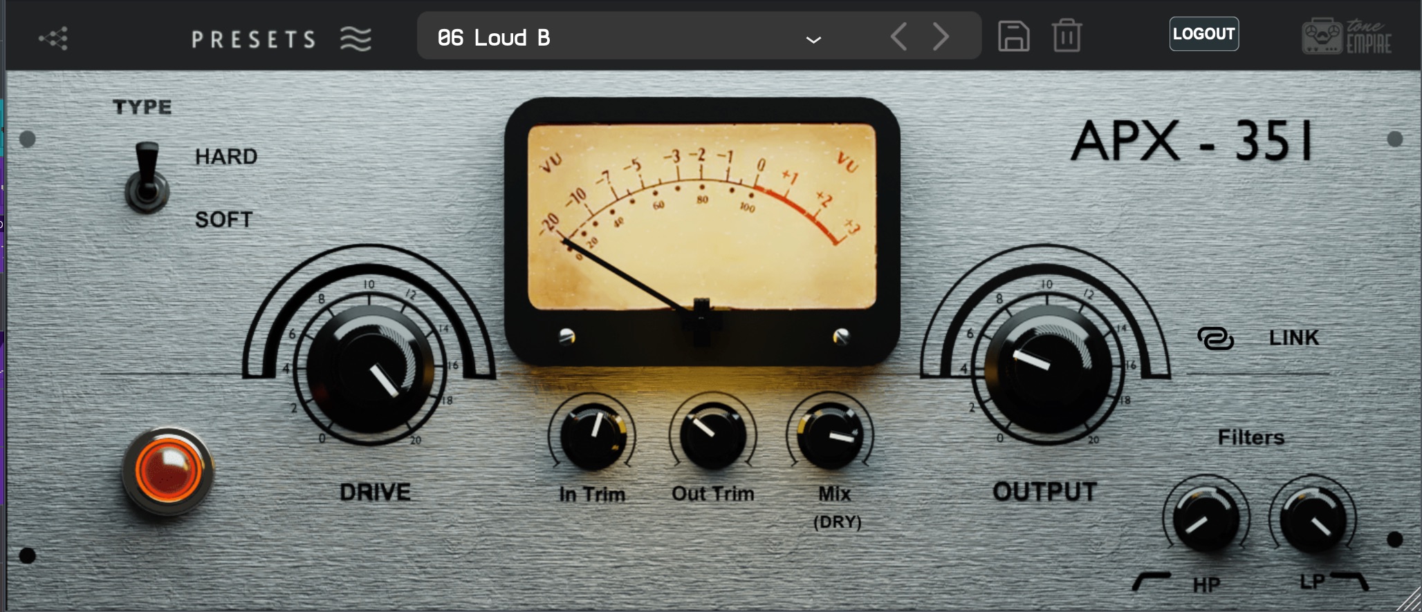Screen dimensions: 1422x612
Task: Go to the previous preset arrow
Action: [898, 37]
